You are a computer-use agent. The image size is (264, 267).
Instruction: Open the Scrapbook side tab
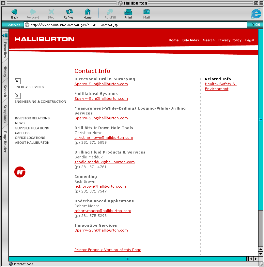5,114
